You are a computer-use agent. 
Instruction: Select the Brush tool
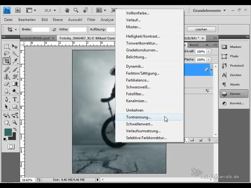(x=15, y=70)
